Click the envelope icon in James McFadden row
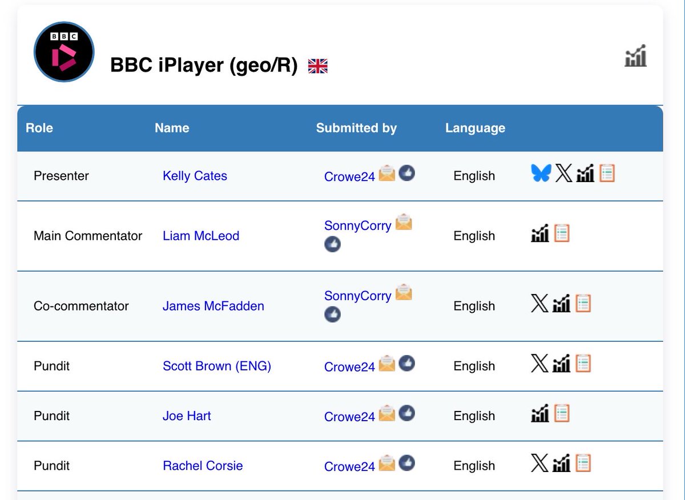The image size is (685, 500). 404,292
